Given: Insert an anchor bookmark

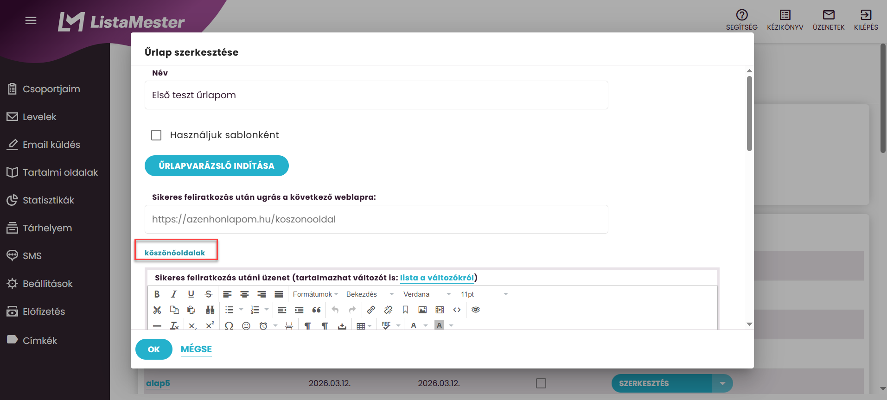Looking at the screenshot, I should pyautogui.click(x=405, y=310).
